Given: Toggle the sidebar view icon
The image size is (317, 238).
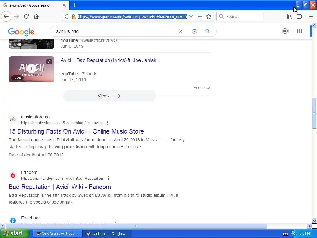Looking at the screenshot, I should 299,16.
